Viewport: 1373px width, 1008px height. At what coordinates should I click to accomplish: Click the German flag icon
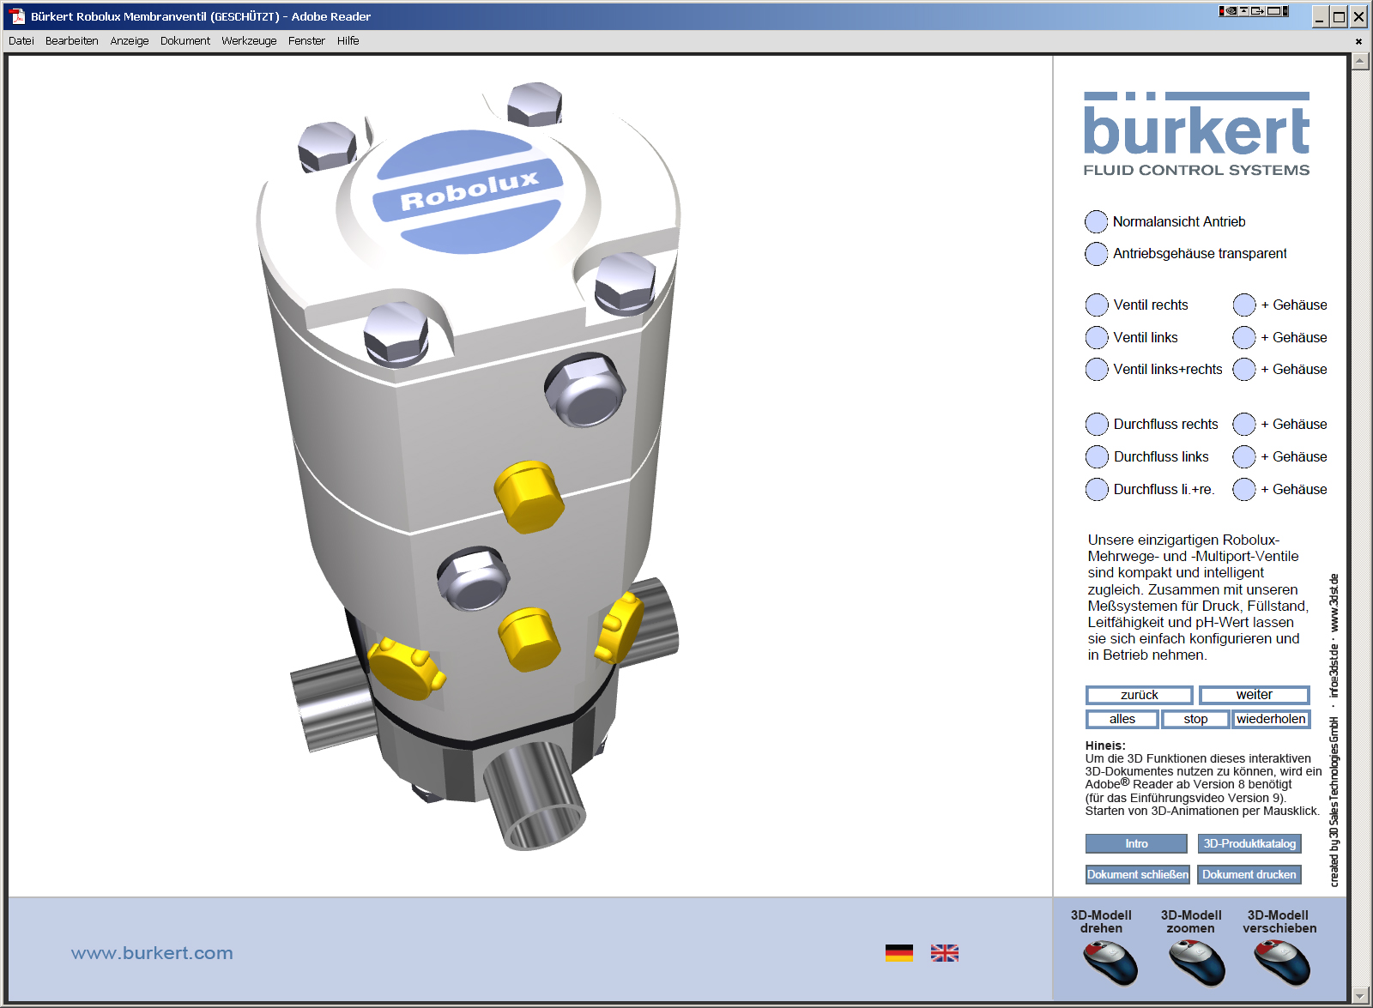point(899,952)
